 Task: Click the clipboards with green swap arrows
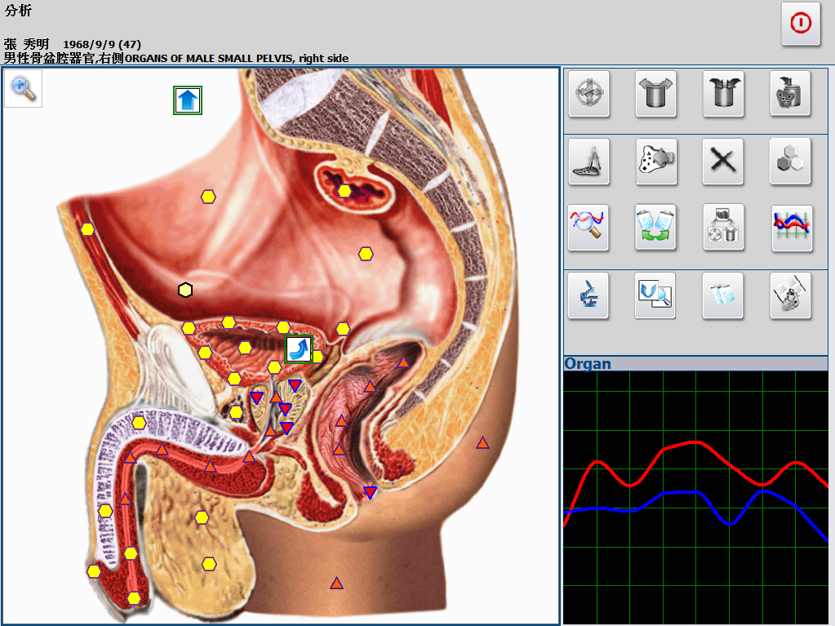pos(655,228)
